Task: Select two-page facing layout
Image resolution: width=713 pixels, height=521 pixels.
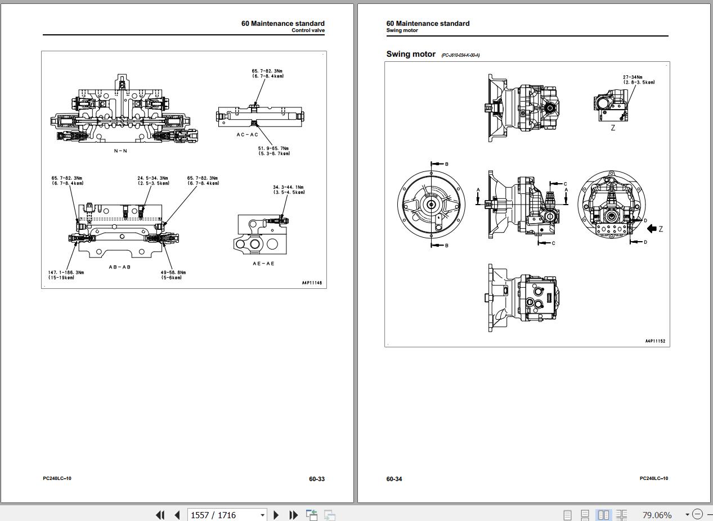Action: click(x=603, y=515)
